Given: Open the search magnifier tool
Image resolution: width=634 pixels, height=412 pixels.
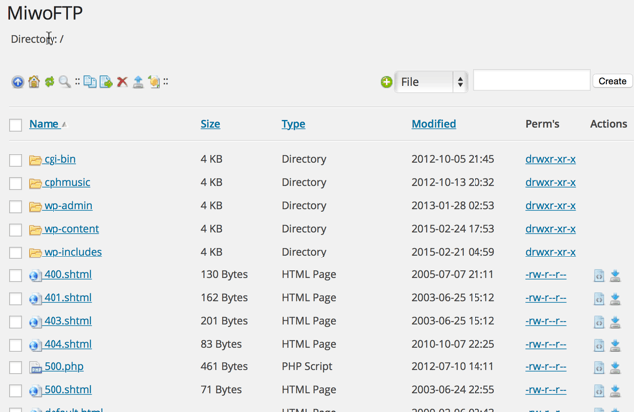Looking at the screenshot, I should tap(64, 81).
